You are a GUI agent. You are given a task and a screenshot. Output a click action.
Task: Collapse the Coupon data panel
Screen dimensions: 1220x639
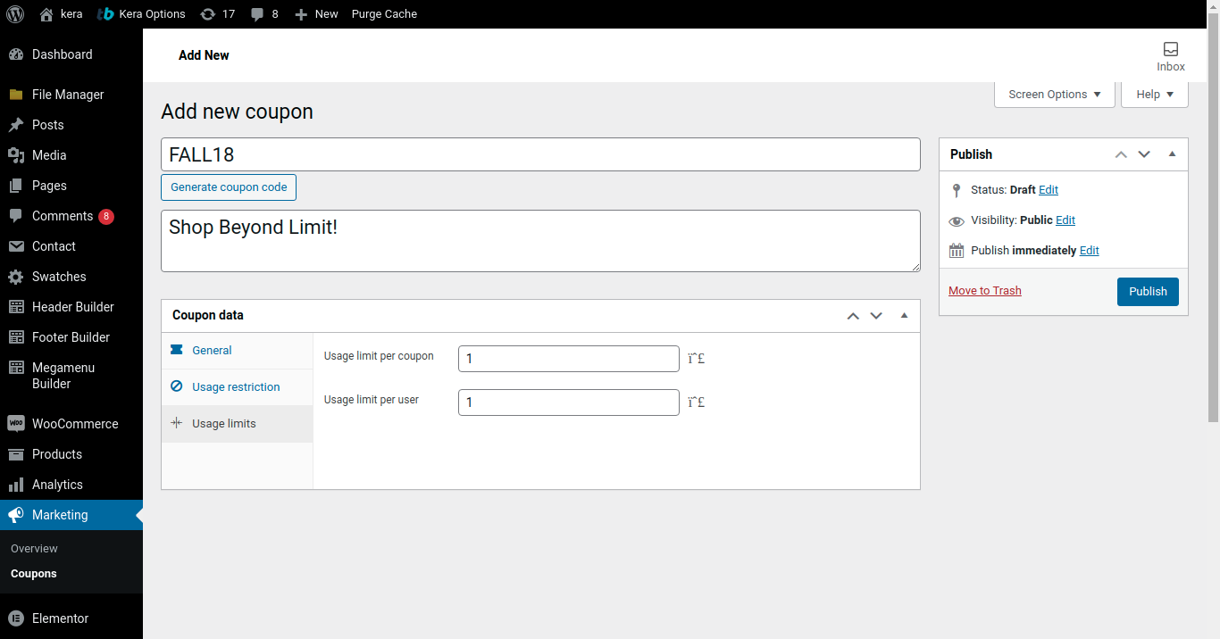pyautogui.click(x=904, y=316)
